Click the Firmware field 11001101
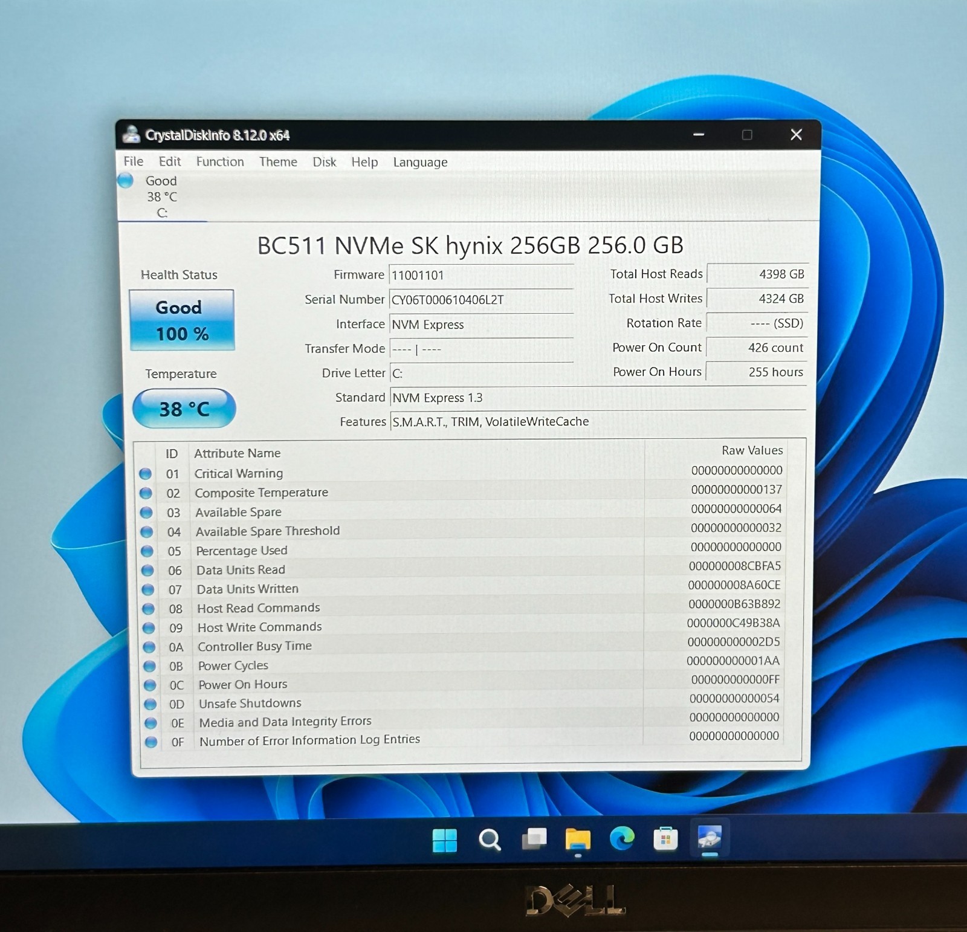The height and width of the screenshot is (932, 967). tap(481, 275)
